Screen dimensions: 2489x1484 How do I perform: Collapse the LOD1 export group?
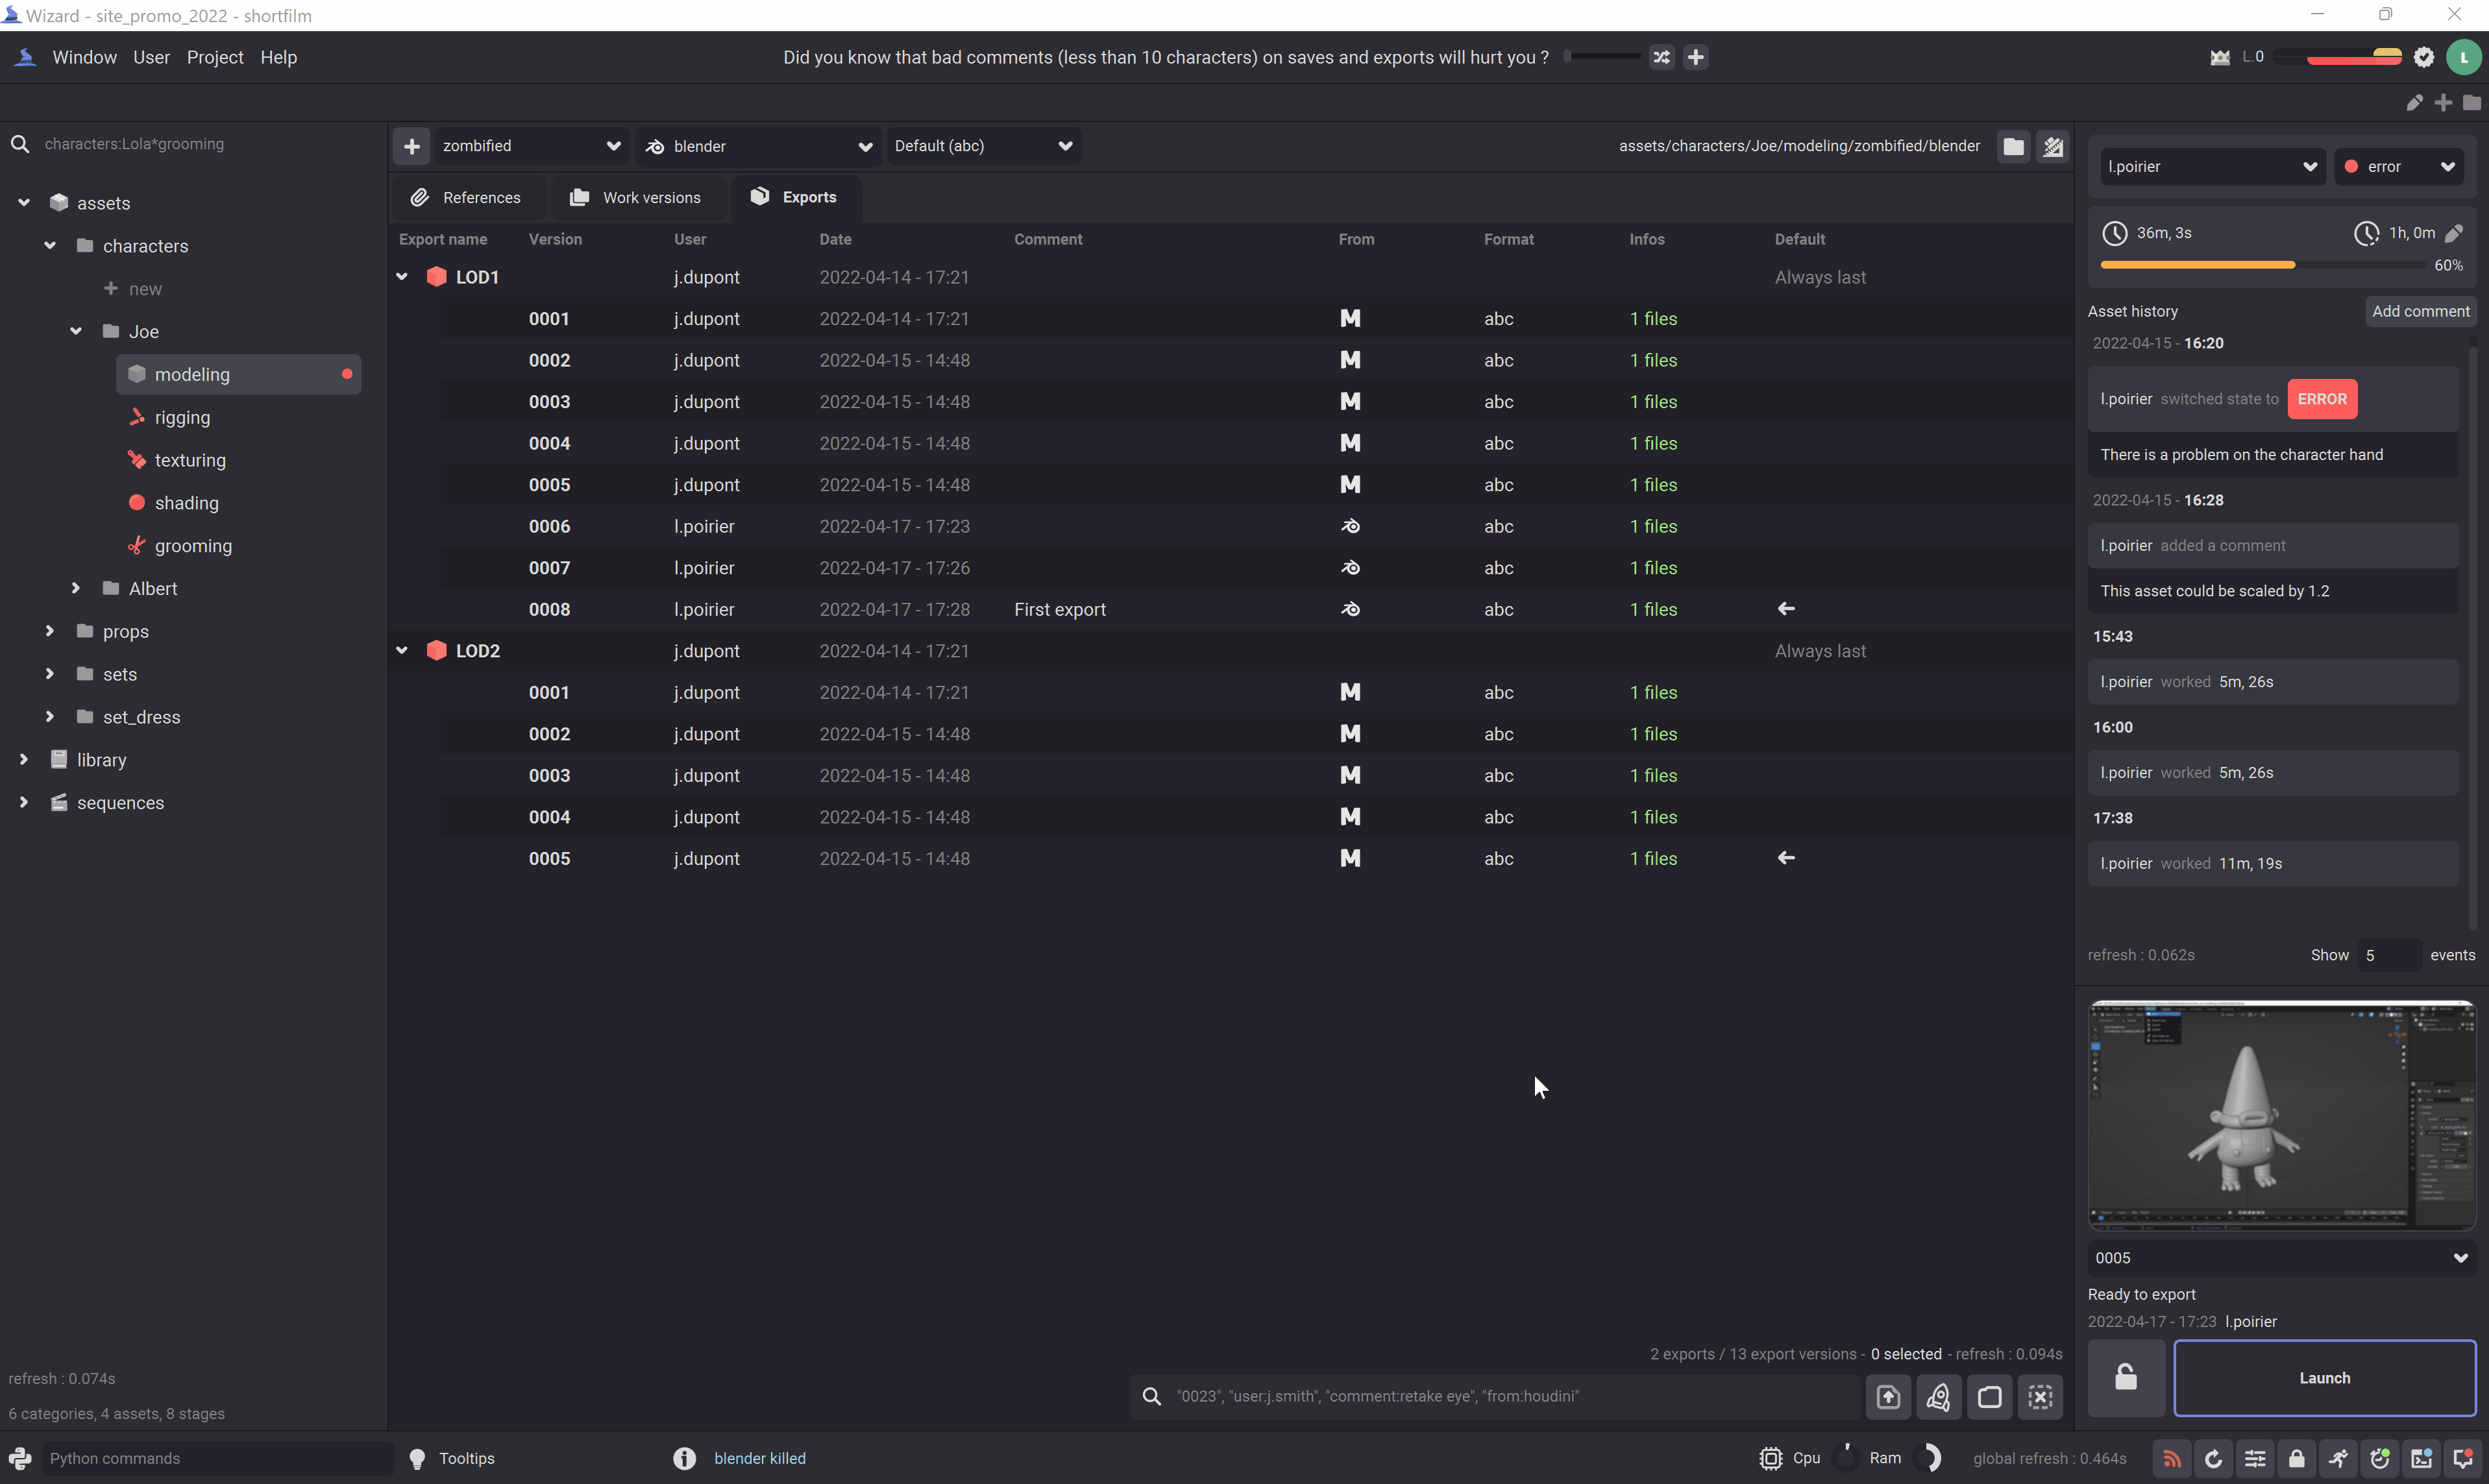pyautogui.click(x=402, y=277)
